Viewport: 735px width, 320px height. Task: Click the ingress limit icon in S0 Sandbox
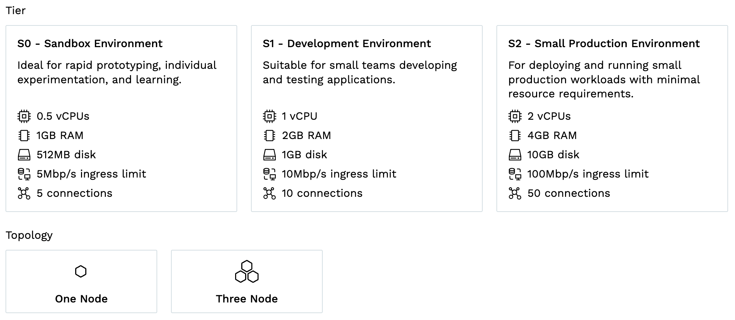[24, 174]
